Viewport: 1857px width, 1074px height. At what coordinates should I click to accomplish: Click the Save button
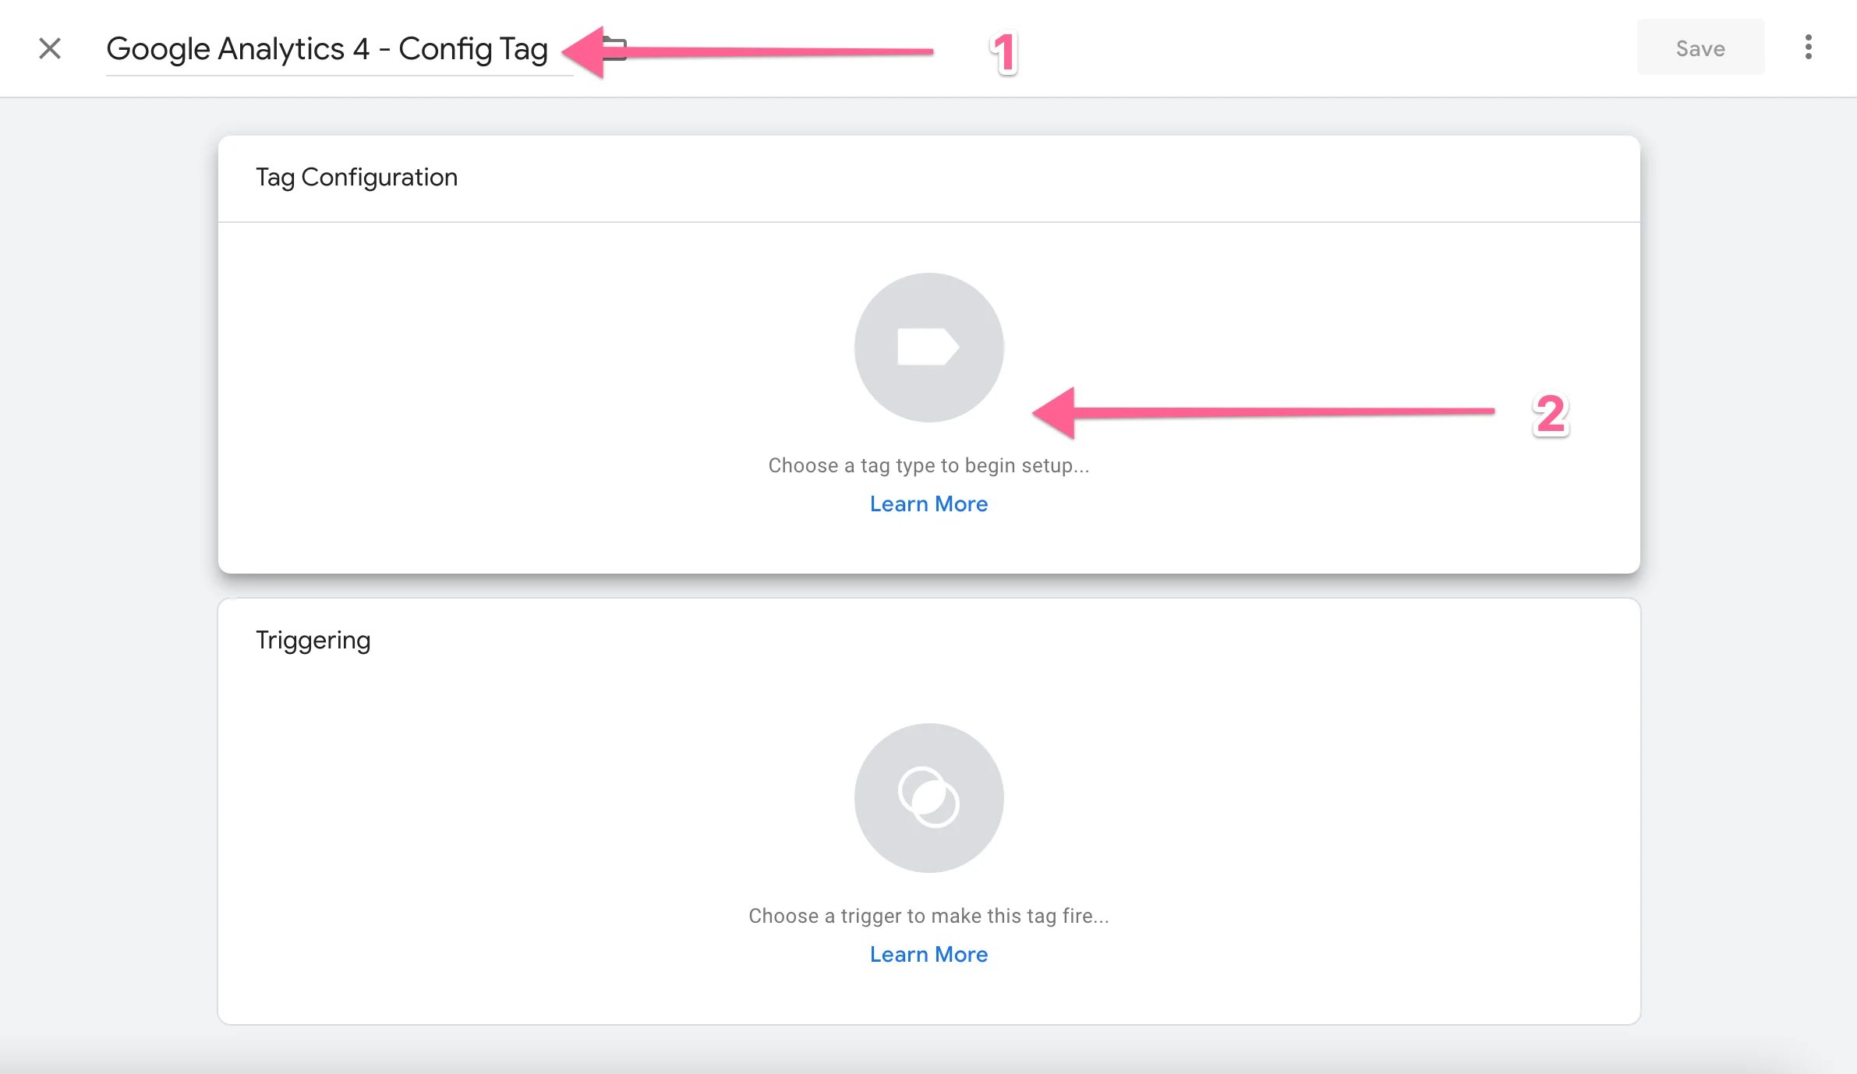pyautogui.click(x=1700, y=48)
